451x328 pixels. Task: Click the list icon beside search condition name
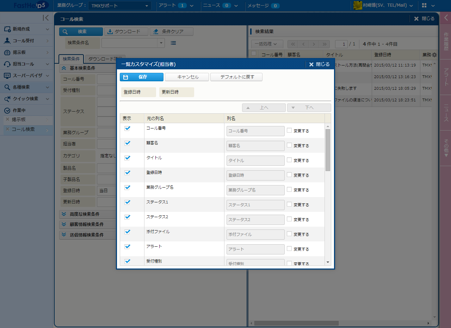(x=173, y=43)
